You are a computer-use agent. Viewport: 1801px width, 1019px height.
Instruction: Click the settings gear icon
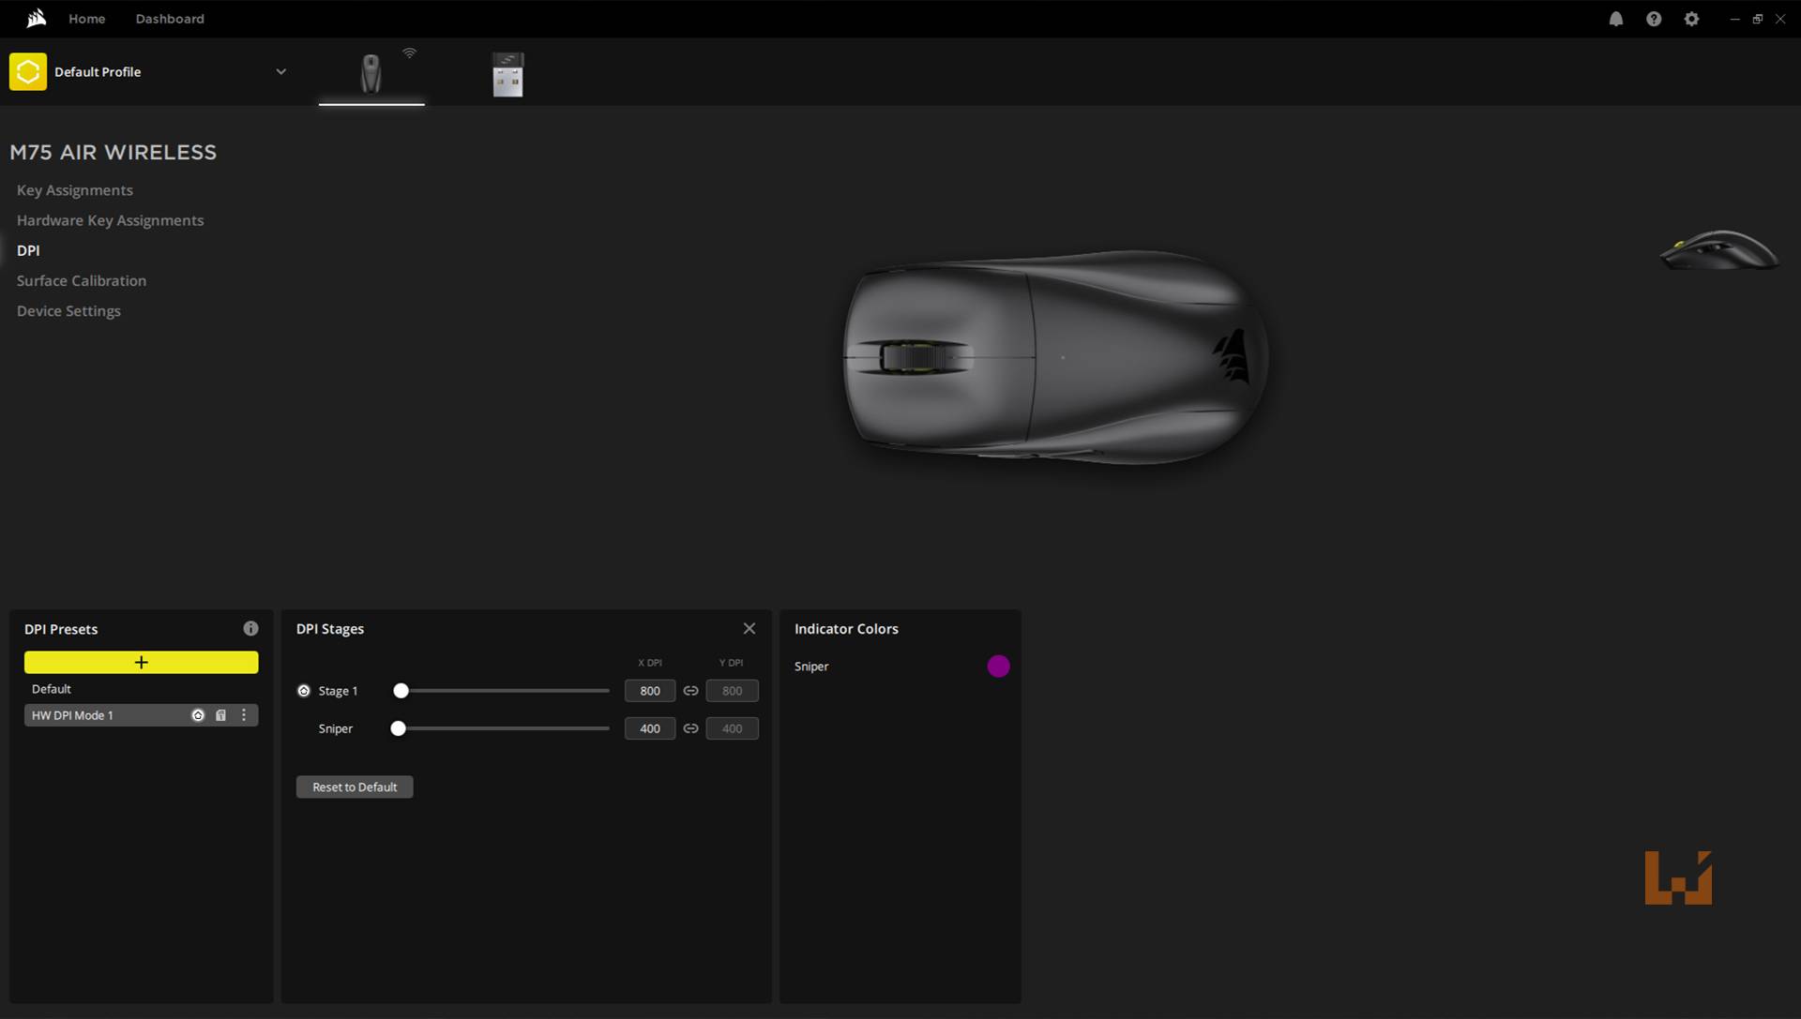[1691, 19]
